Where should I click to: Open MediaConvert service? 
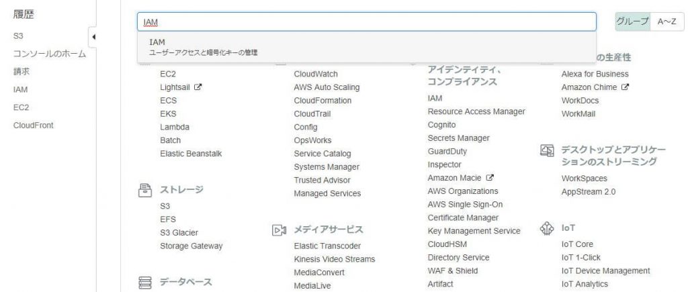pos(319,273)
